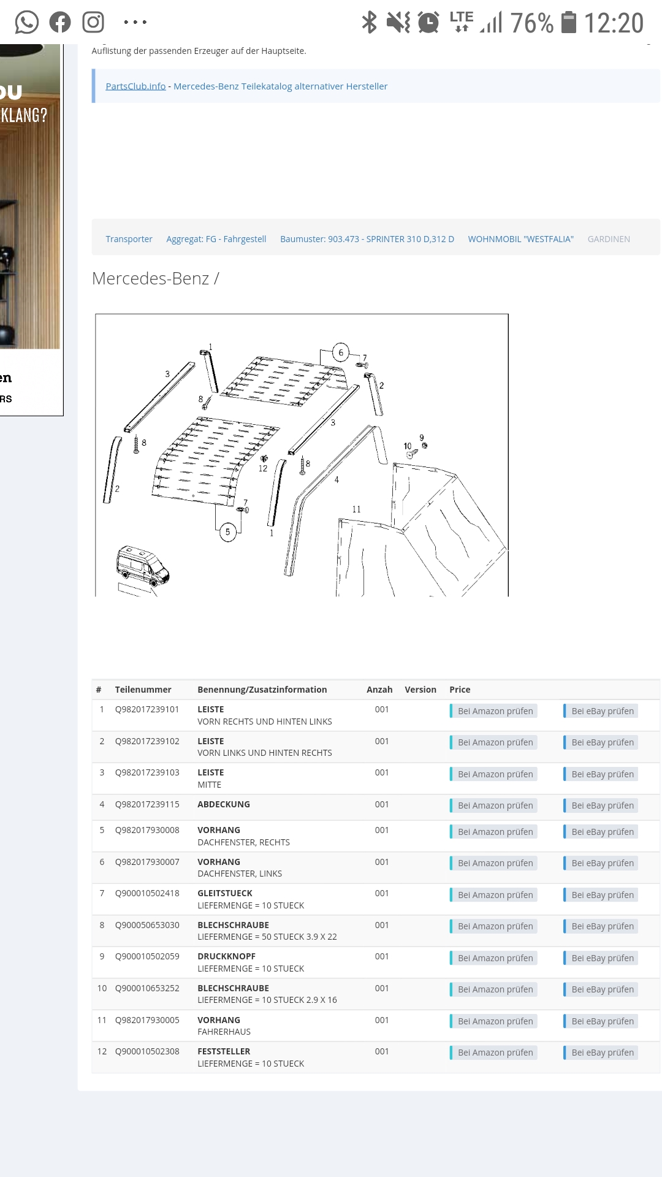Viewport: 662px width, 1177px height.
Task: Select Baumuster 903.473 Sprinter breadcrumb
Action: pyautogui.click(x=367, y=239)
